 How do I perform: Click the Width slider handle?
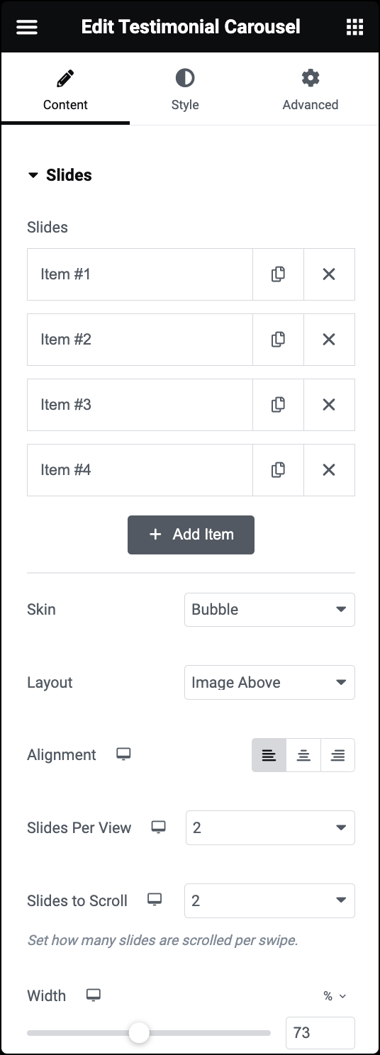coord(139,1033)
